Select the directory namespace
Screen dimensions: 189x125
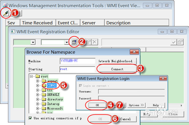click(55, 99)
